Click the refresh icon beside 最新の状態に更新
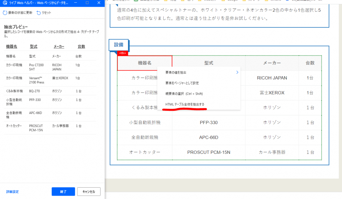342x199 pixels. 5,13
